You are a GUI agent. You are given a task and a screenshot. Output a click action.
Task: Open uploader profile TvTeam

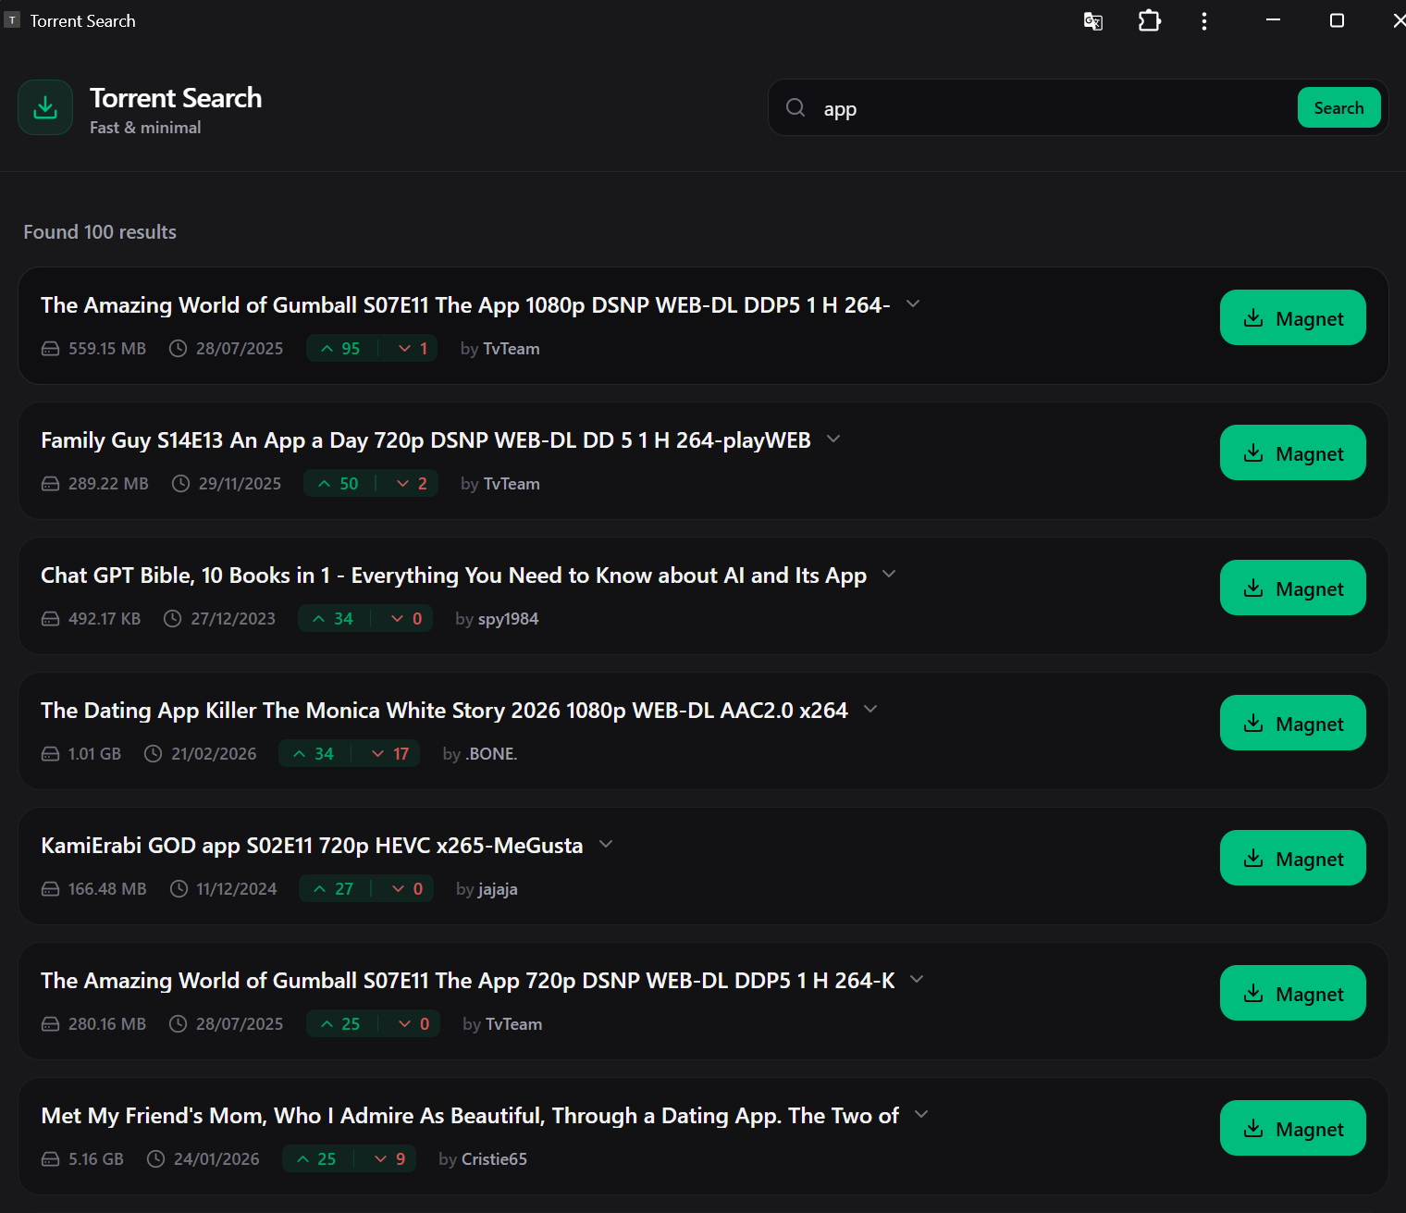[511, 348]
